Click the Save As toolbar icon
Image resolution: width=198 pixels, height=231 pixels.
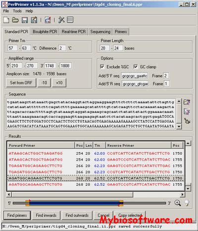point(34,20)
